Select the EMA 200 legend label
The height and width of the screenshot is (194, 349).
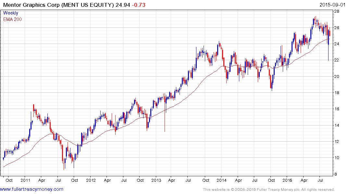coord(12,19)
